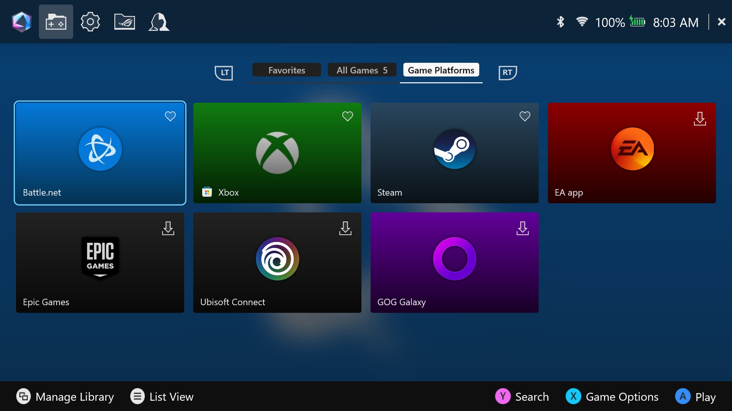Click the Wi-Fi status icon
The image size is (732, 411).
click(582, 21)
